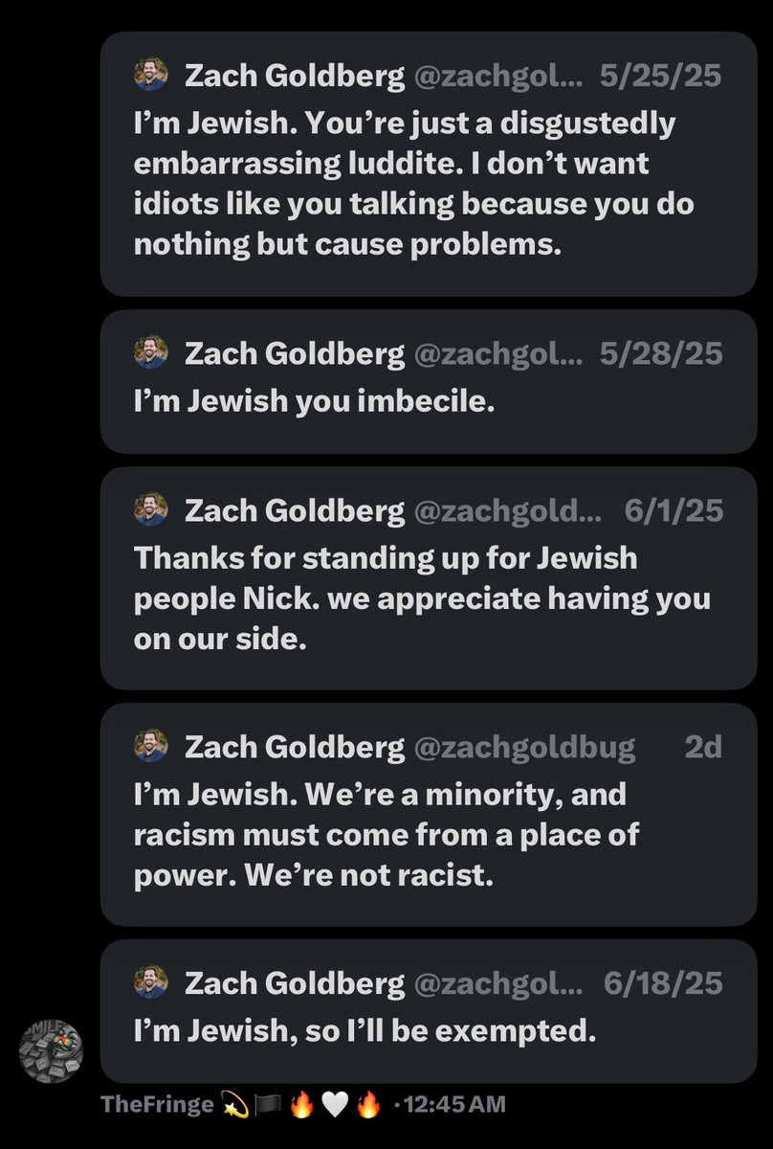Click the TheFringe sender name
The image size is (773, 1149).
tap(156, 1104)
